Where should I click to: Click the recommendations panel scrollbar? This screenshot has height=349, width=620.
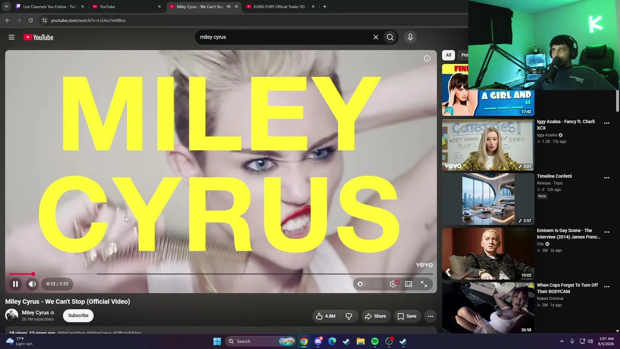(617, 100)
